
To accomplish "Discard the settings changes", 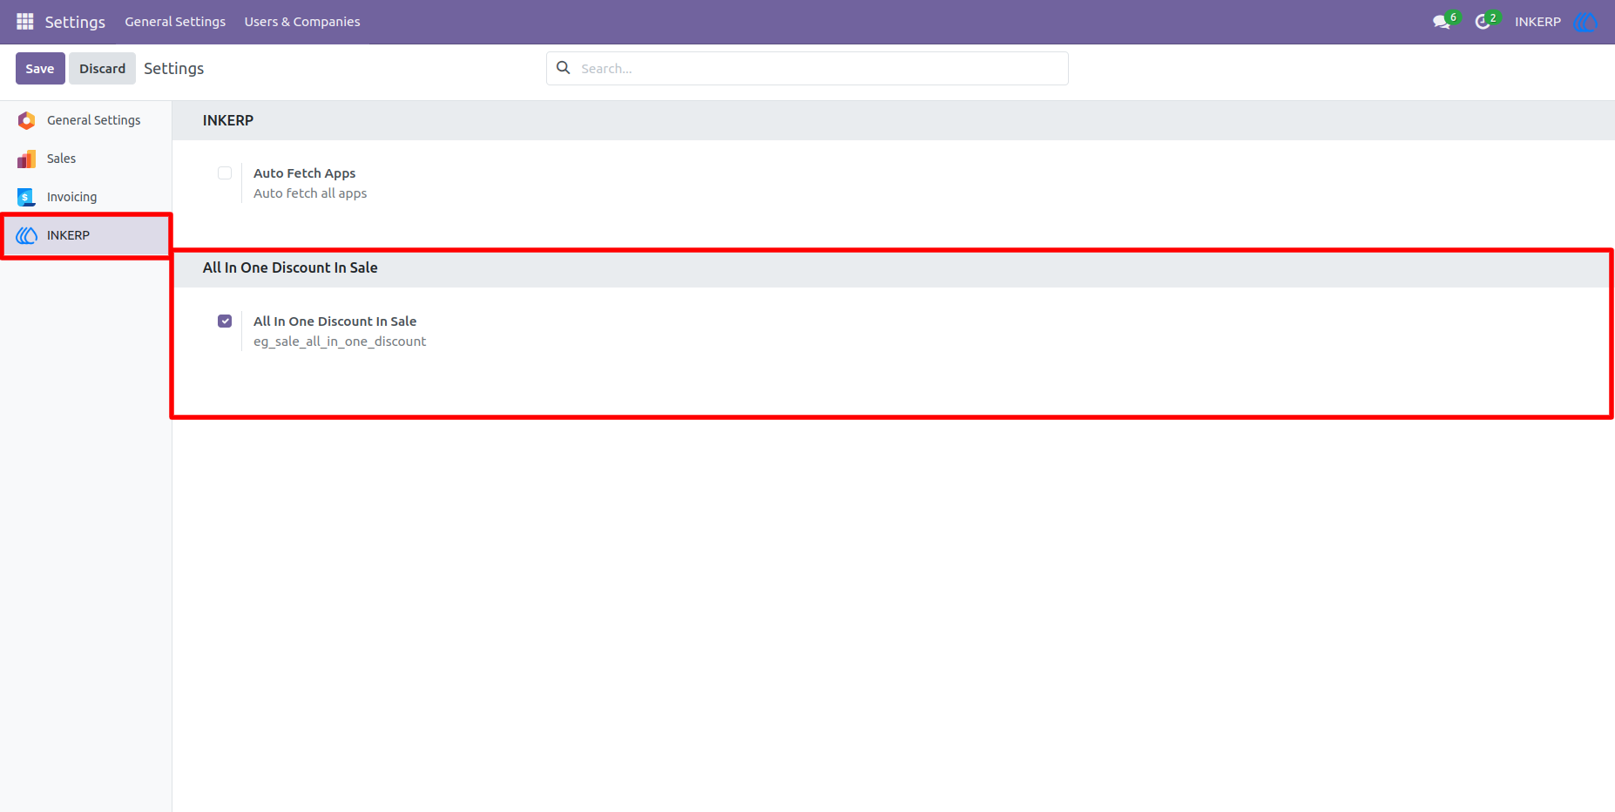I will [x=103, y=68].
